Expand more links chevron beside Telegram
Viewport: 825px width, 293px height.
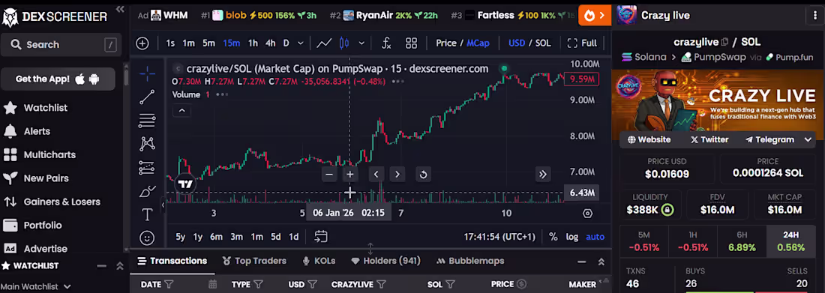coord(808,140)
